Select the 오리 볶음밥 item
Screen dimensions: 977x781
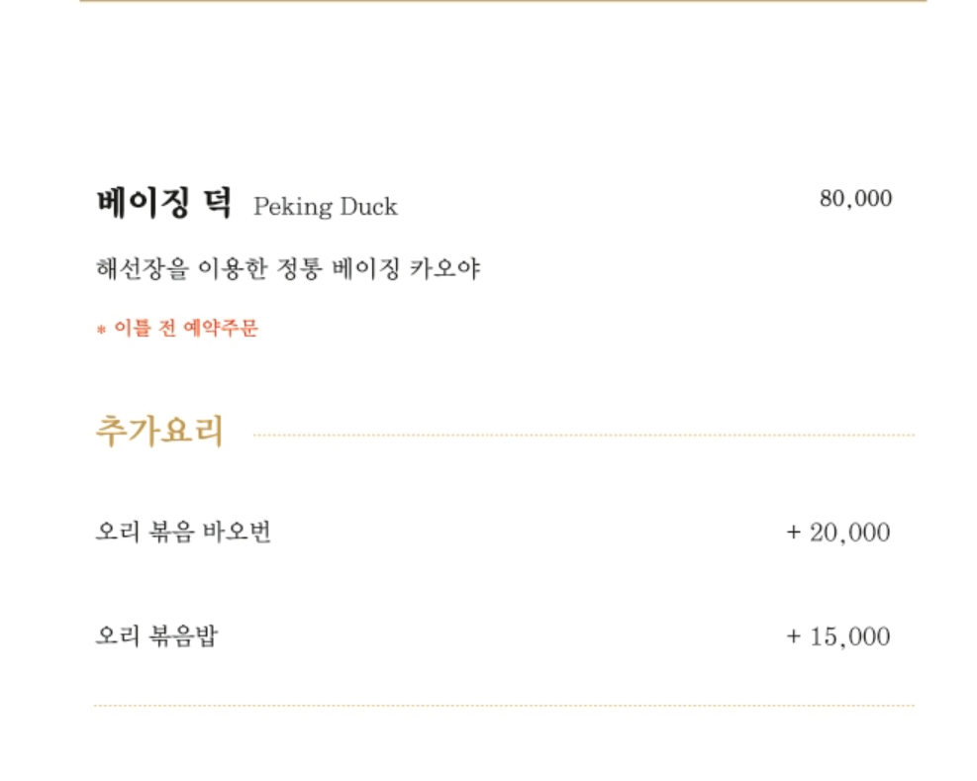coord(155,635)
